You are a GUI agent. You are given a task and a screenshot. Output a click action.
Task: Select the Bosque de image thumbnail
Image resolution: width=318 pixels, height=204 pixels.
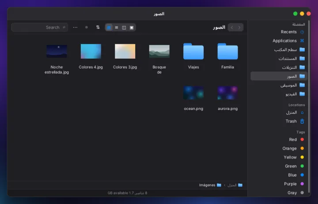click(x=159, y=51)
